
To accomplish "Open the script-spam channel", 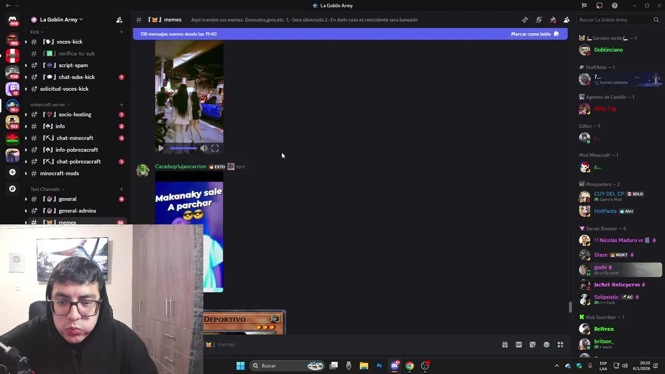I will [x=76, y=65].
